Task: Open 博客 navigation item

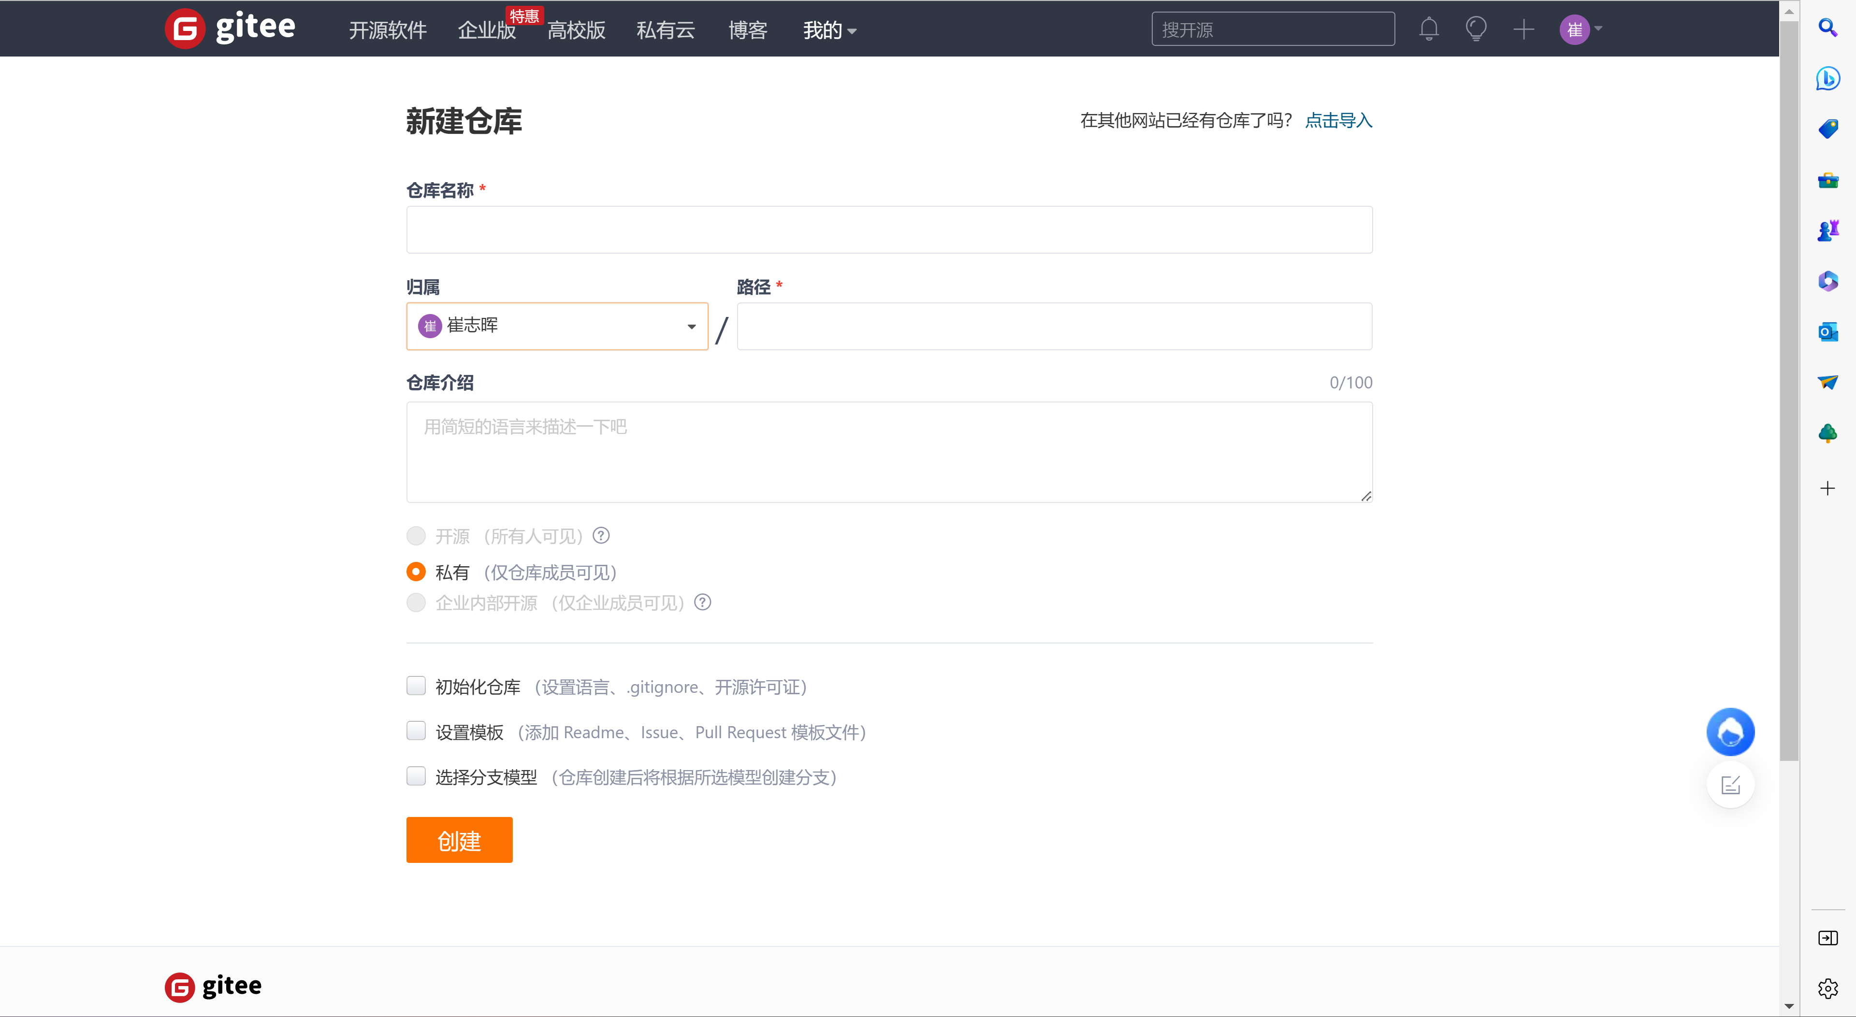Action: coord(747,30)
